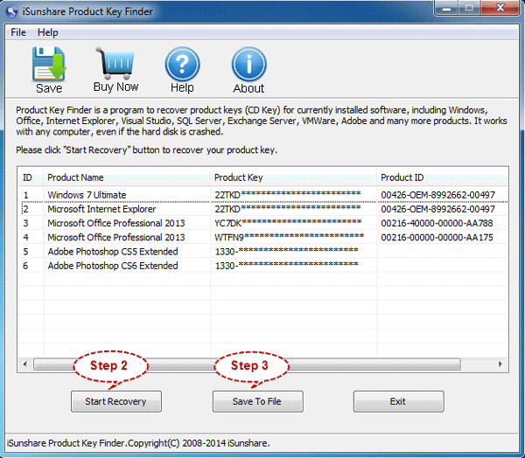525x458 pixels.
Task: Click the ID column header
Action: pyautogui.click(x=31, y=177)
